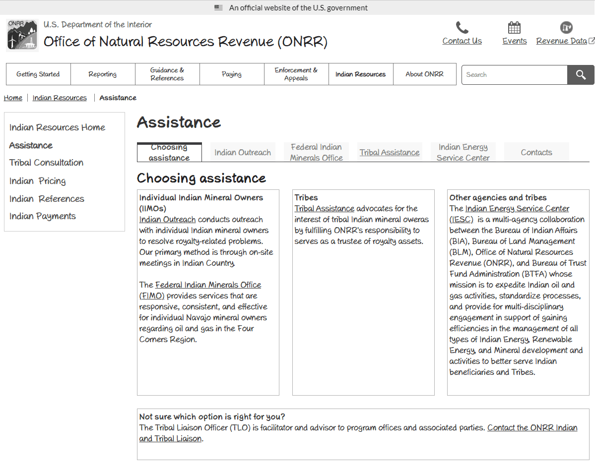Open the Reporting menu
The image size is (595, 472).
(103, 74)
